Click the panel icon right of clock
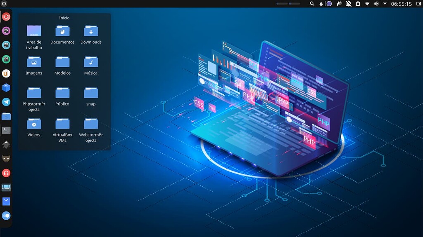 [x=419, y=4]
